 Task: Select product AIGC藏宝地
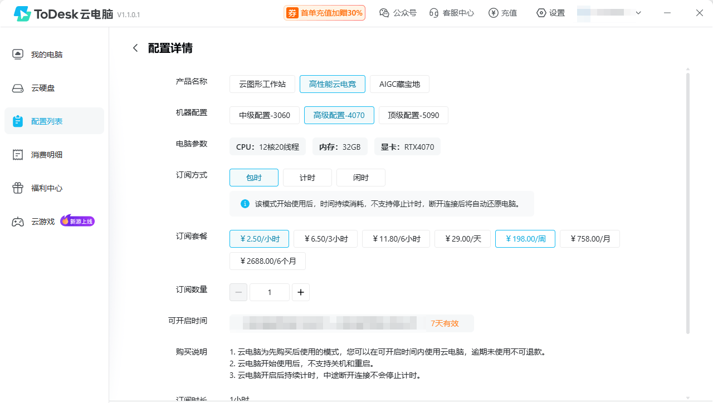pos(399,84)
